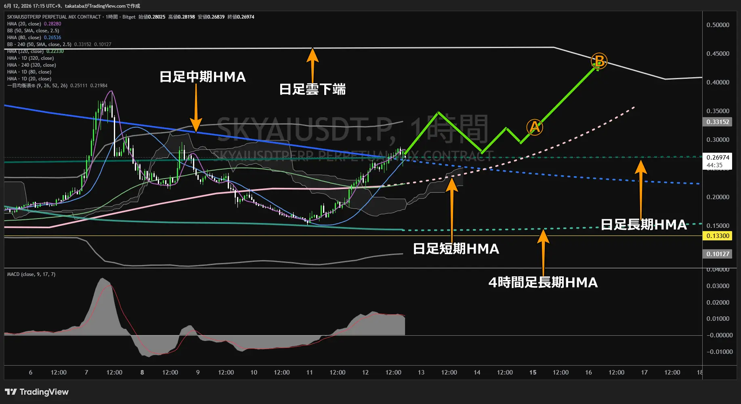Click the 0.03000 MACD scale tick
Viewport: 741px width, 404px height.
[718, 286]
